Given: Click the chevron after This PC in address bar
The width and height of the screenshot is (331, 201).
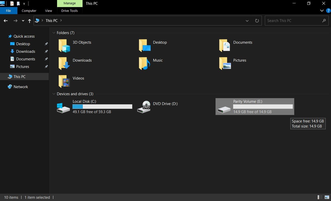Looking at the screenshot, I should point(61,20).
